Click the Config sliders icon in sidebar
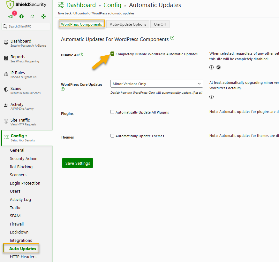Image resolution: width=279 pixels, height=262 pixels. tap(6, 137)
